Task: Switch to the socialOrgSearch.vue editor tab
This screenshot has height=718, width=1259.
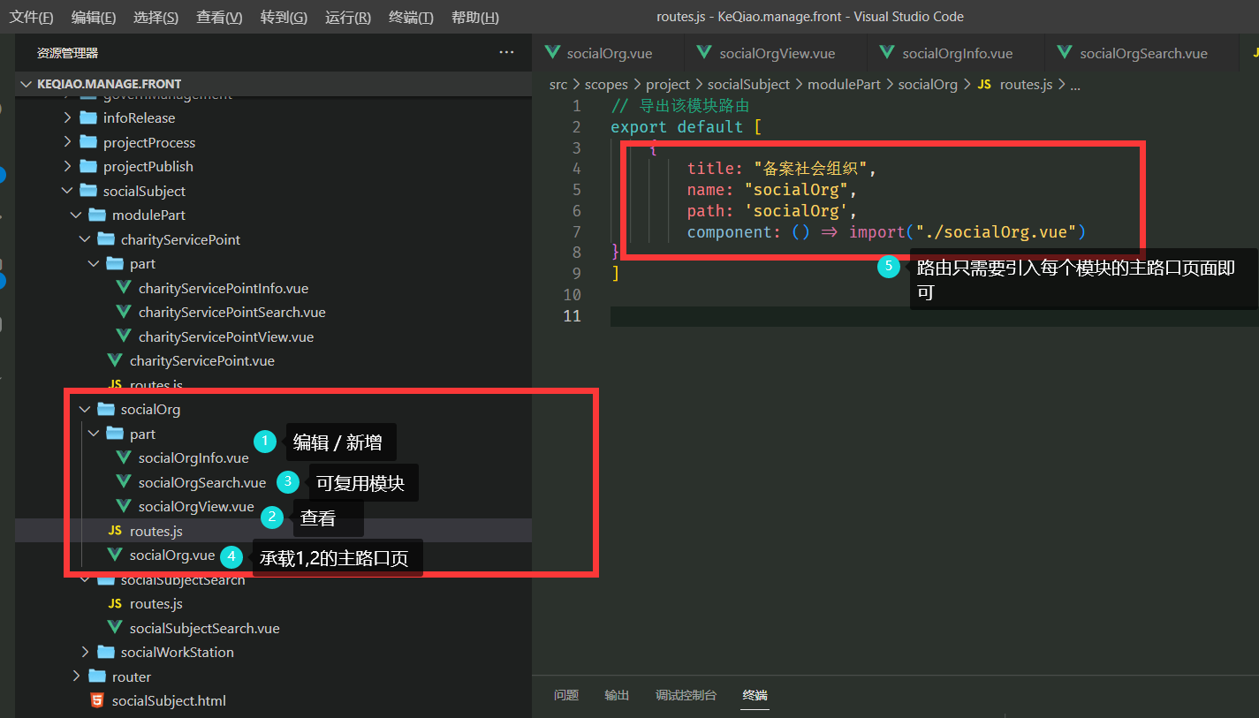Action: (x=1142, y=53)
